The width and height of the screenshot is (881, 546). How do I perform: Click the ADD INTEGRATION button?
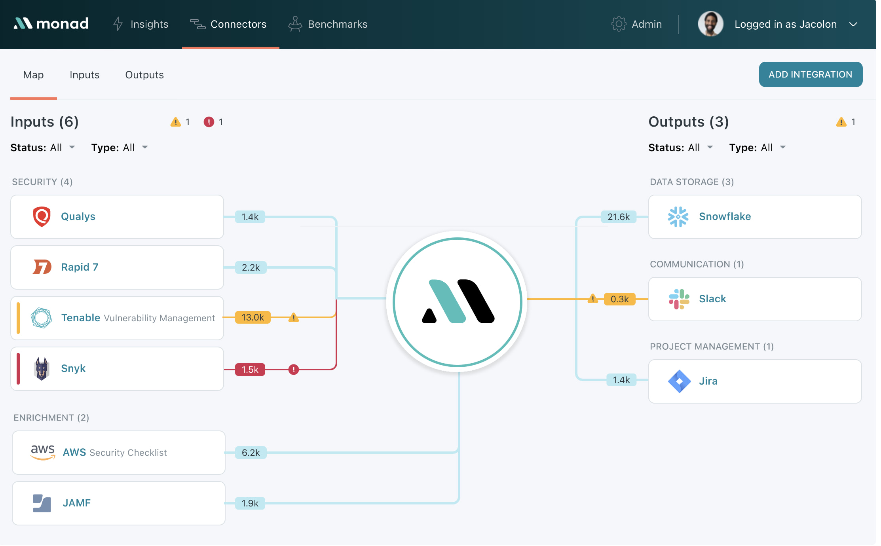tap(811, 74)
